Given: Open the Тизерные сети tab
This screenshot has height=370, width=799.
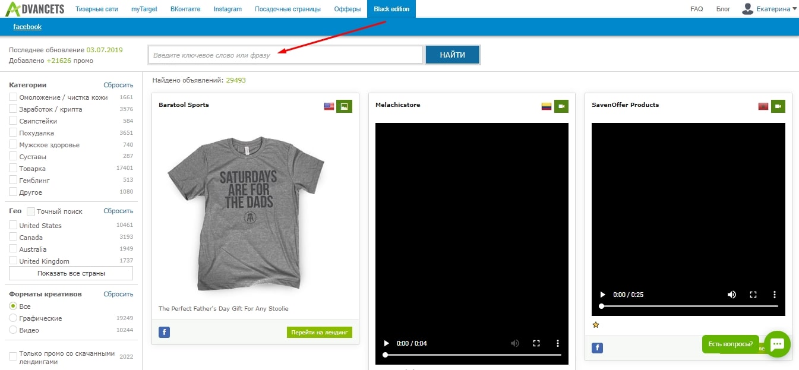Looking at the screenshot, I should (97, 9).
